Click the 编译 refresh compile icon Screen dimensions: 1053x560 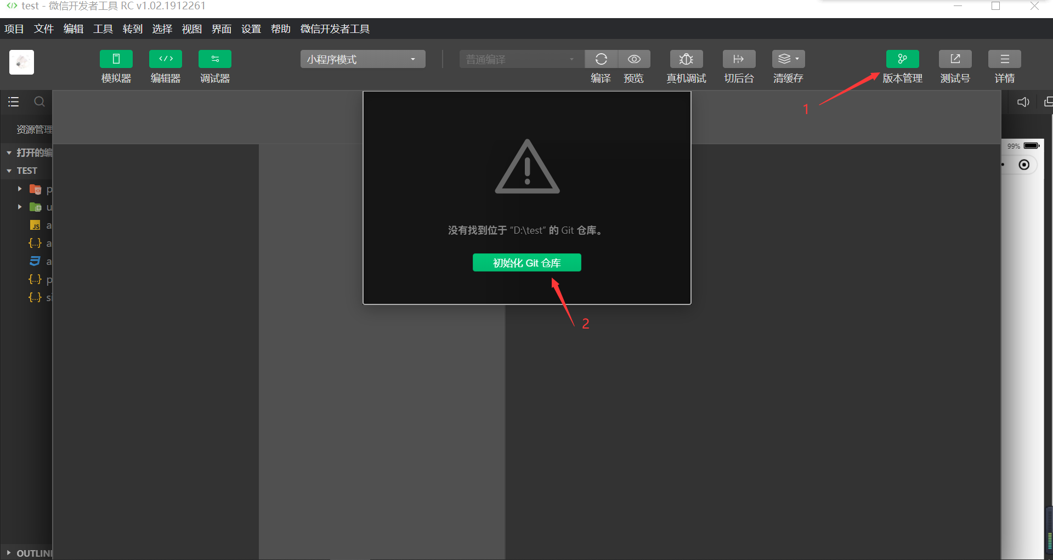(601, 59)
